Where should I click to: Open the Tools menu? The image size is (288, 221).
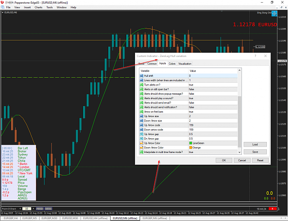[49, 7]
